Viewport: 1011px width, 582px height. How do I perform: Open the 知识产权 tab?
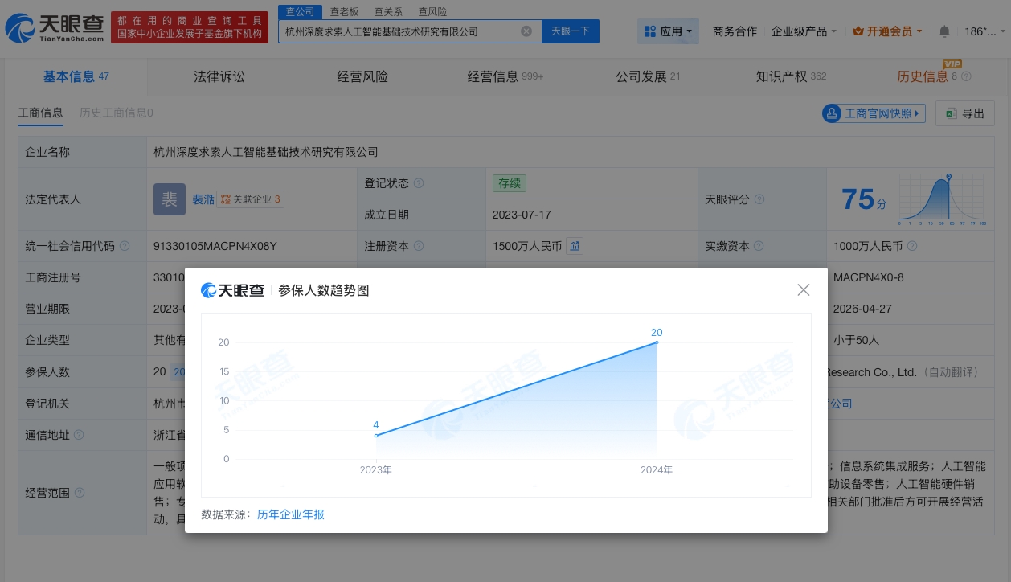(x=791, y=76)
